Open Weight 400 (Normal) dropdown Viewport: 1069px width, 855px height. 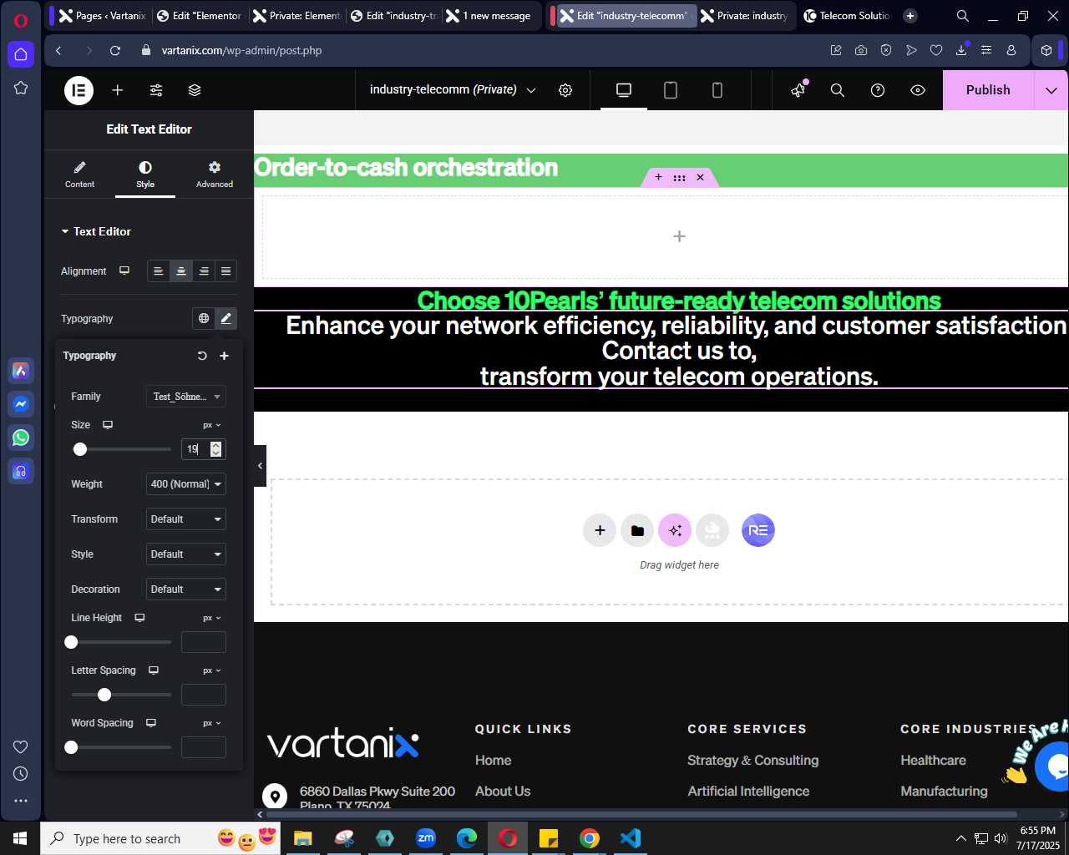186,484
